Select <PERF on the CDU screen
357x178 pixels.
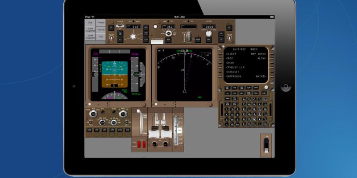(x=230, y=63)
